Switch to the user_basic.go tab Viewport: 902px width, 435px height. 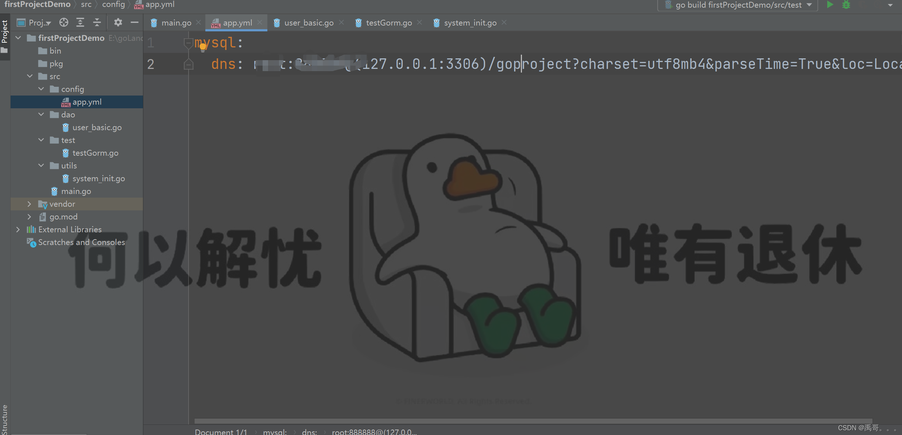[309, 23]
